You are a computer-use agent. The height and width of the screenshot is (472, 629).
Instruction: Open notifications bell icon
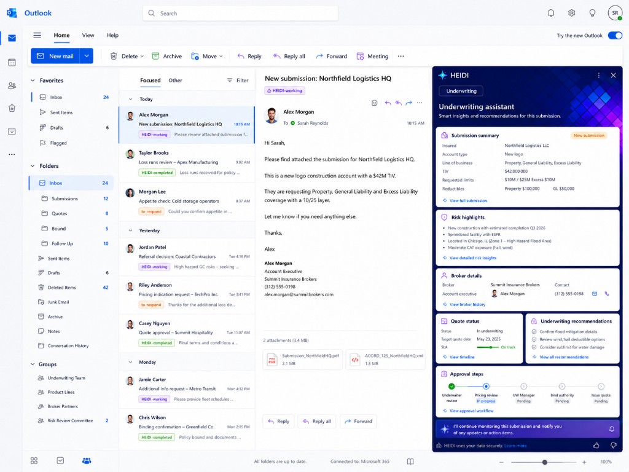[x=551, y=13]
